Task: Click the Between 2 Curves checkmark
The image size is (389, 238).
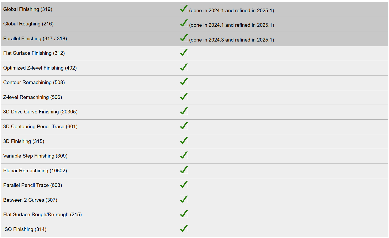Action: click(x=184, y=199)
